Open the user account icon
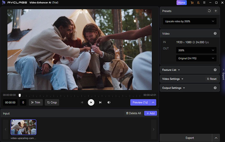225x142 pixels. point(198,3)
